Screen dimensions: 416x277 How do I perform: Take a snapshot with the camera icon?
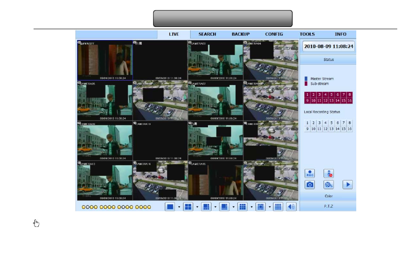pyautogui.click(x=310, y=185)
